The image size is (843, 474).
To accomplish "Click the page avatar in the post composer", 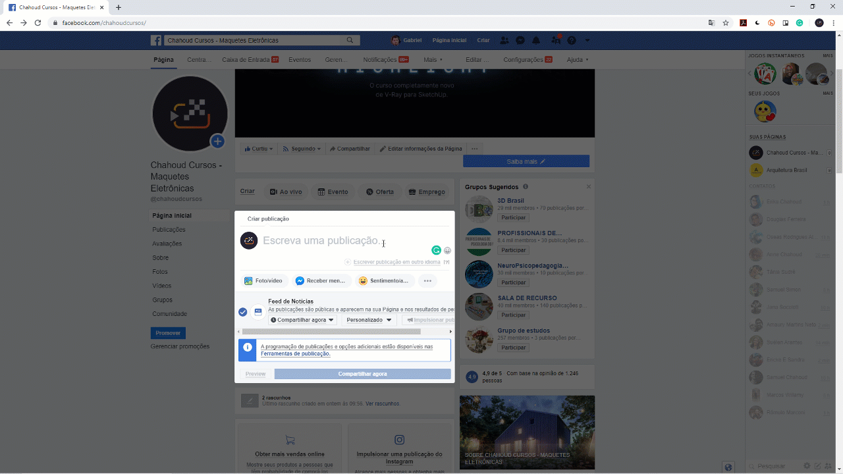I will click(x=249, y=241).
